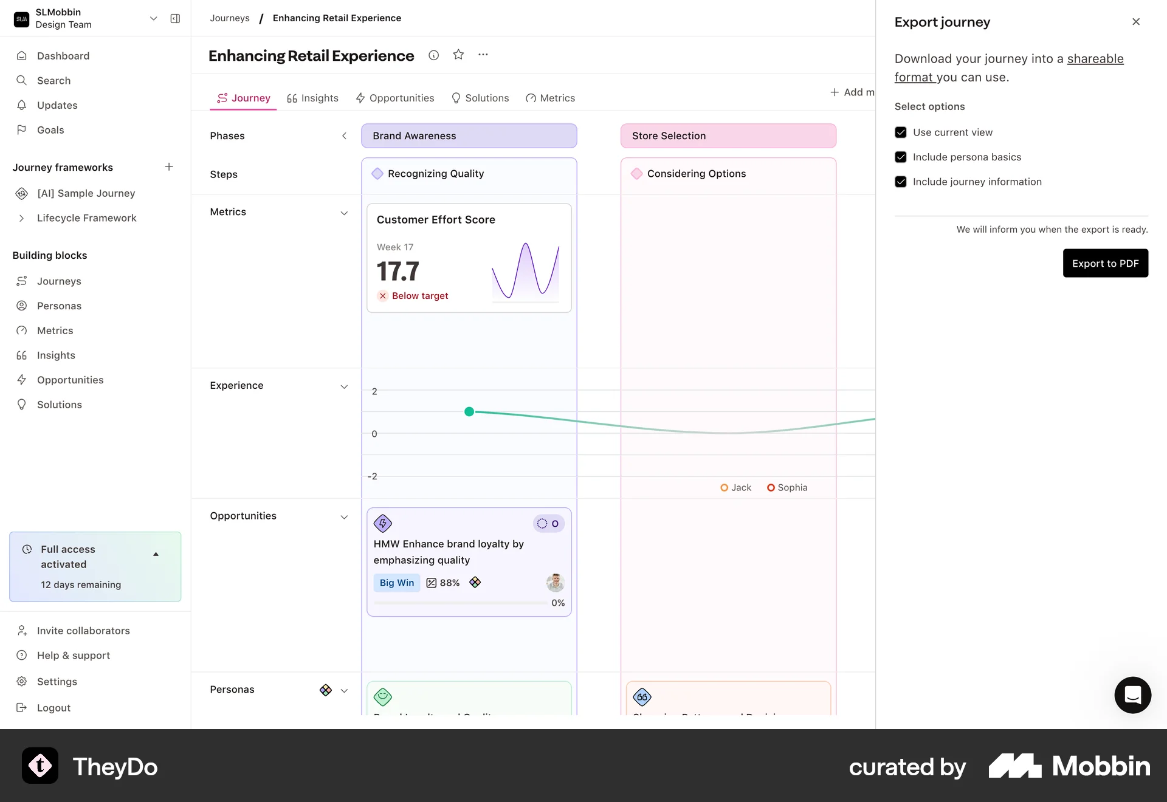The image size is (1167, 802).
Task: Expand the Lifecycle Framework tree item
Action: 22,218
